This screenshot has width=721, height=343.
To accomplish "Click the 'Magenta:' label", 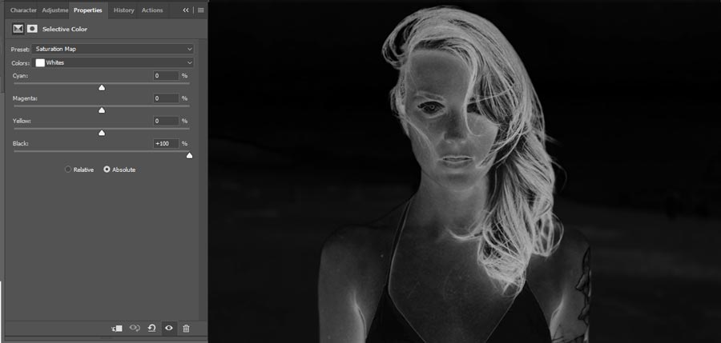I will point(25,98).
